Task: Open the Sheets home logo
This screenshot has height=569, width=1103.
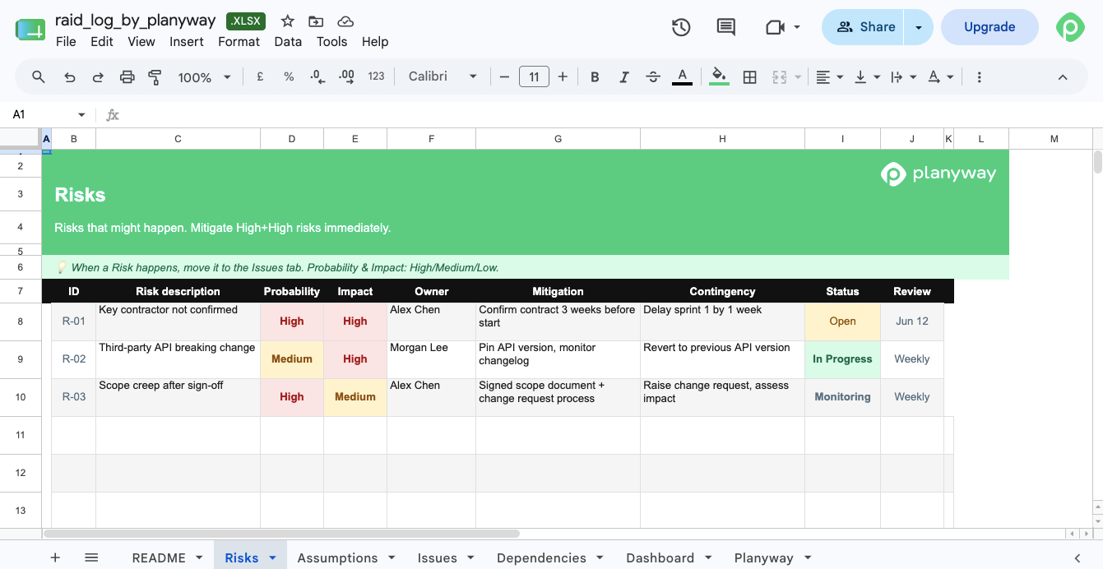Action: point(30,30)
